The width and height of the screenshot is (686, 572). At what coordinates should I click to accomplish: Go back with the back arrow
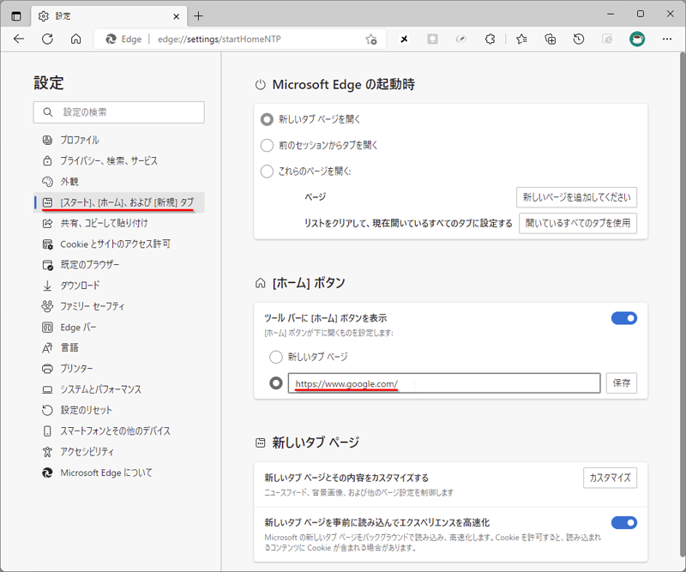point(19,39)
